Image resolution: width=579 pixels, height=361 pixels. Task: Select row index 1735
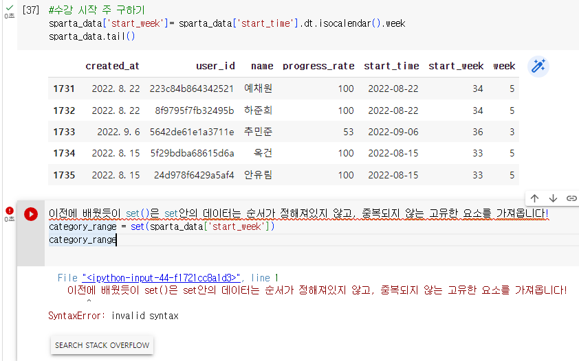[64, 175]
